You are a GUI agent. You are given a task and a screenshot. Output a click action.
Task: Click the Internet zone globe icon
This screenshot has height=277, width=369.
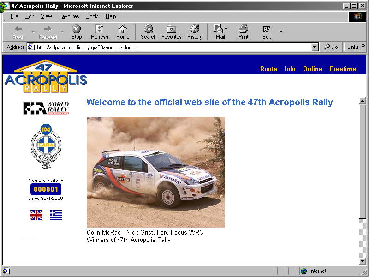304,271
